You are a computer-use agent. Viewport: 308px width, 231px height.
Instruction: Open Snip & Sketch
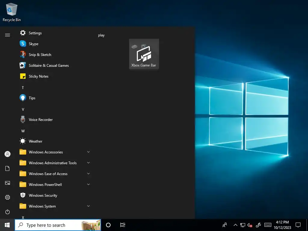coord(55,55)
